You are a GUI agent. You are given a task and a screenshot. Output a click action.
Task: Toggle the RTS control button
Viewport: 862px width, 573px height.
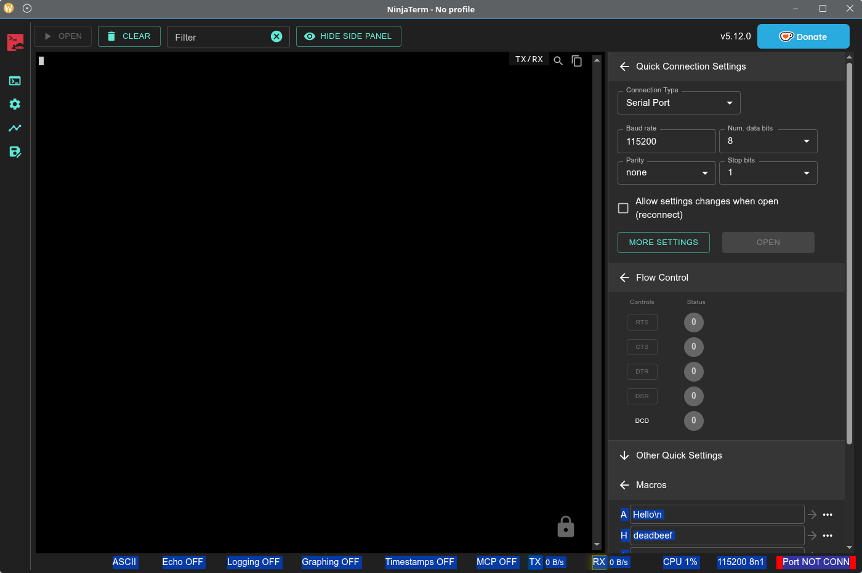click(642, 323)
